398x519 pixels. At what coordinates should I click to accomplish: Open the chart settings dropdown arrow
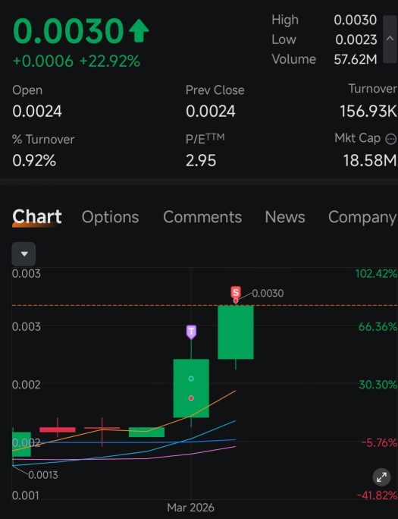pos(24,254)
